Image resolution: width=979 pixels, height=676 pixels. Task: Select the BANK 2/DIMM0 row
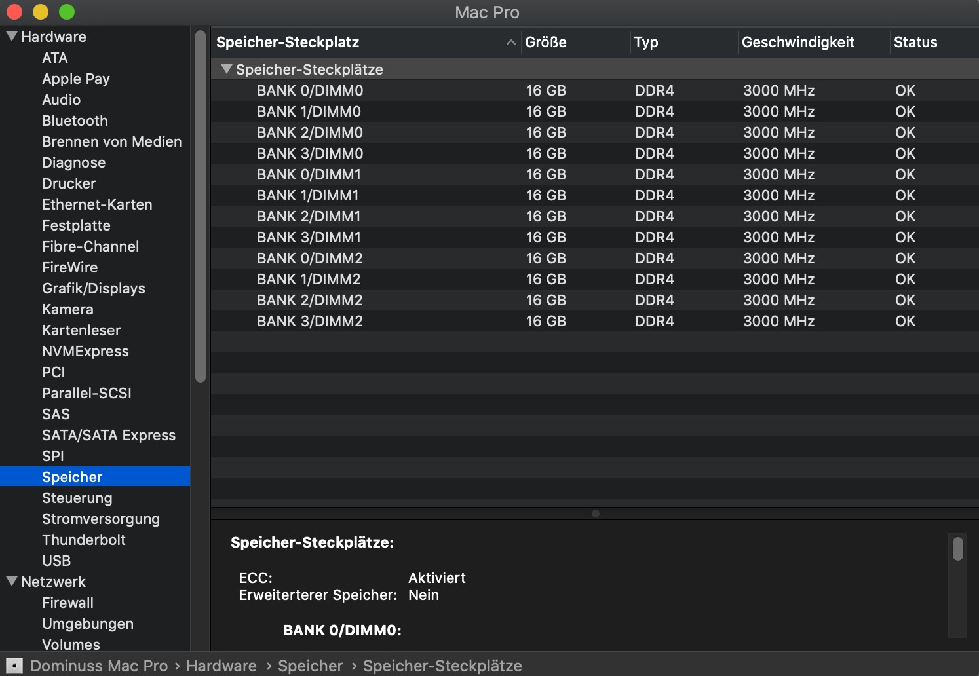595,132
